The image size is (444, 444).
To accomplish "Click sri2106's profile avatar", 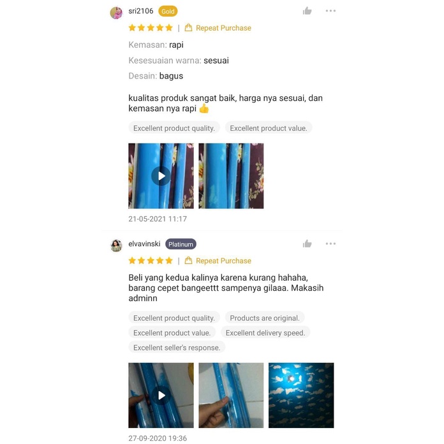I will [116, 13].
